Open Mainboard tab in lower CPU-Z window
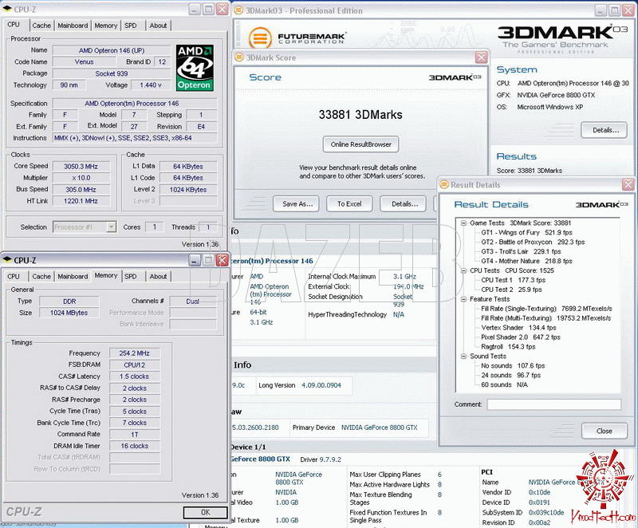Image resolution: width=638 pixels, height=528 pixels. pos(73,276)
